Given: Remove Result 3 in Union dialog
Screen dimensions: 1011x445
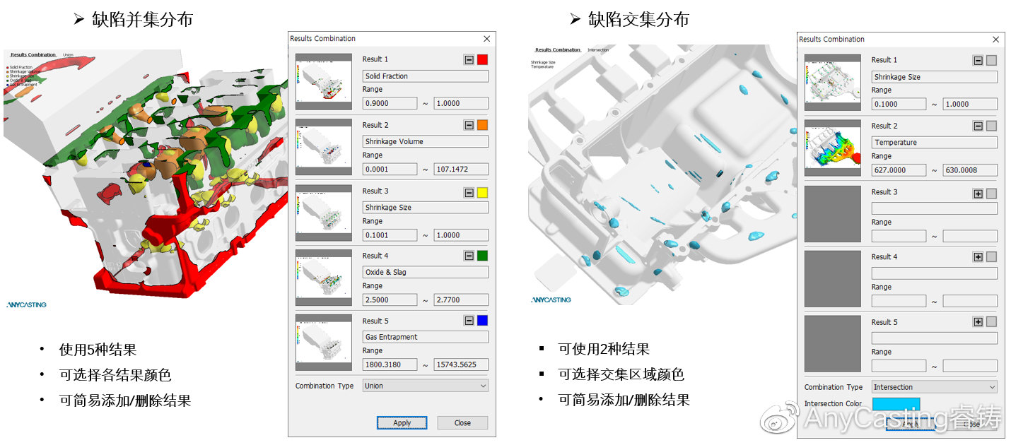Looking at the screenshot, I should point(469,192).
